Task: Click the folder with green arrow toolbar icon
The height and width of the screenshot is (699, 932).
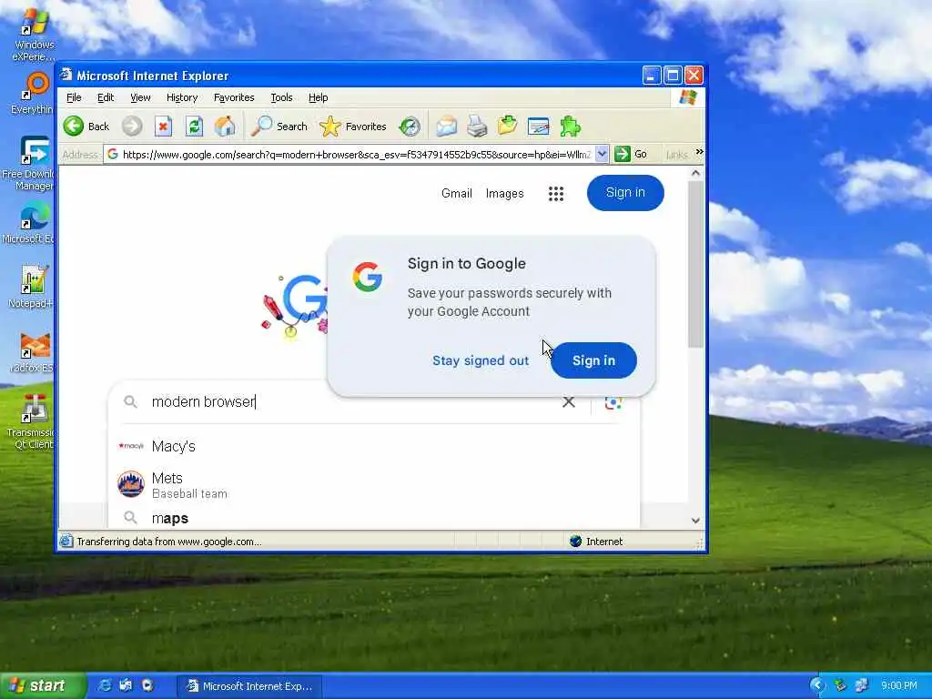Action: [508, 126]
